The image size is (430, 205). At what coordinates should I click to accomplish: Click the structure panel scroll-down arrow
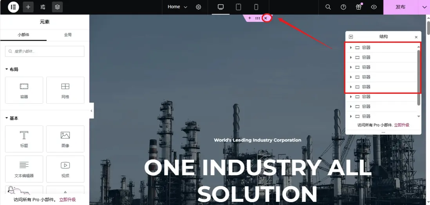[419, 117]
